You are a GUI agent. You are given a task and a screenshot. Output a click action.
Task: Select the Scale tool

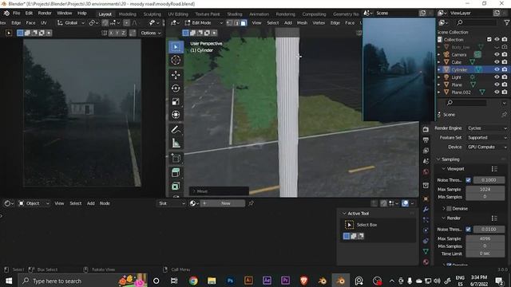(176, 101)
